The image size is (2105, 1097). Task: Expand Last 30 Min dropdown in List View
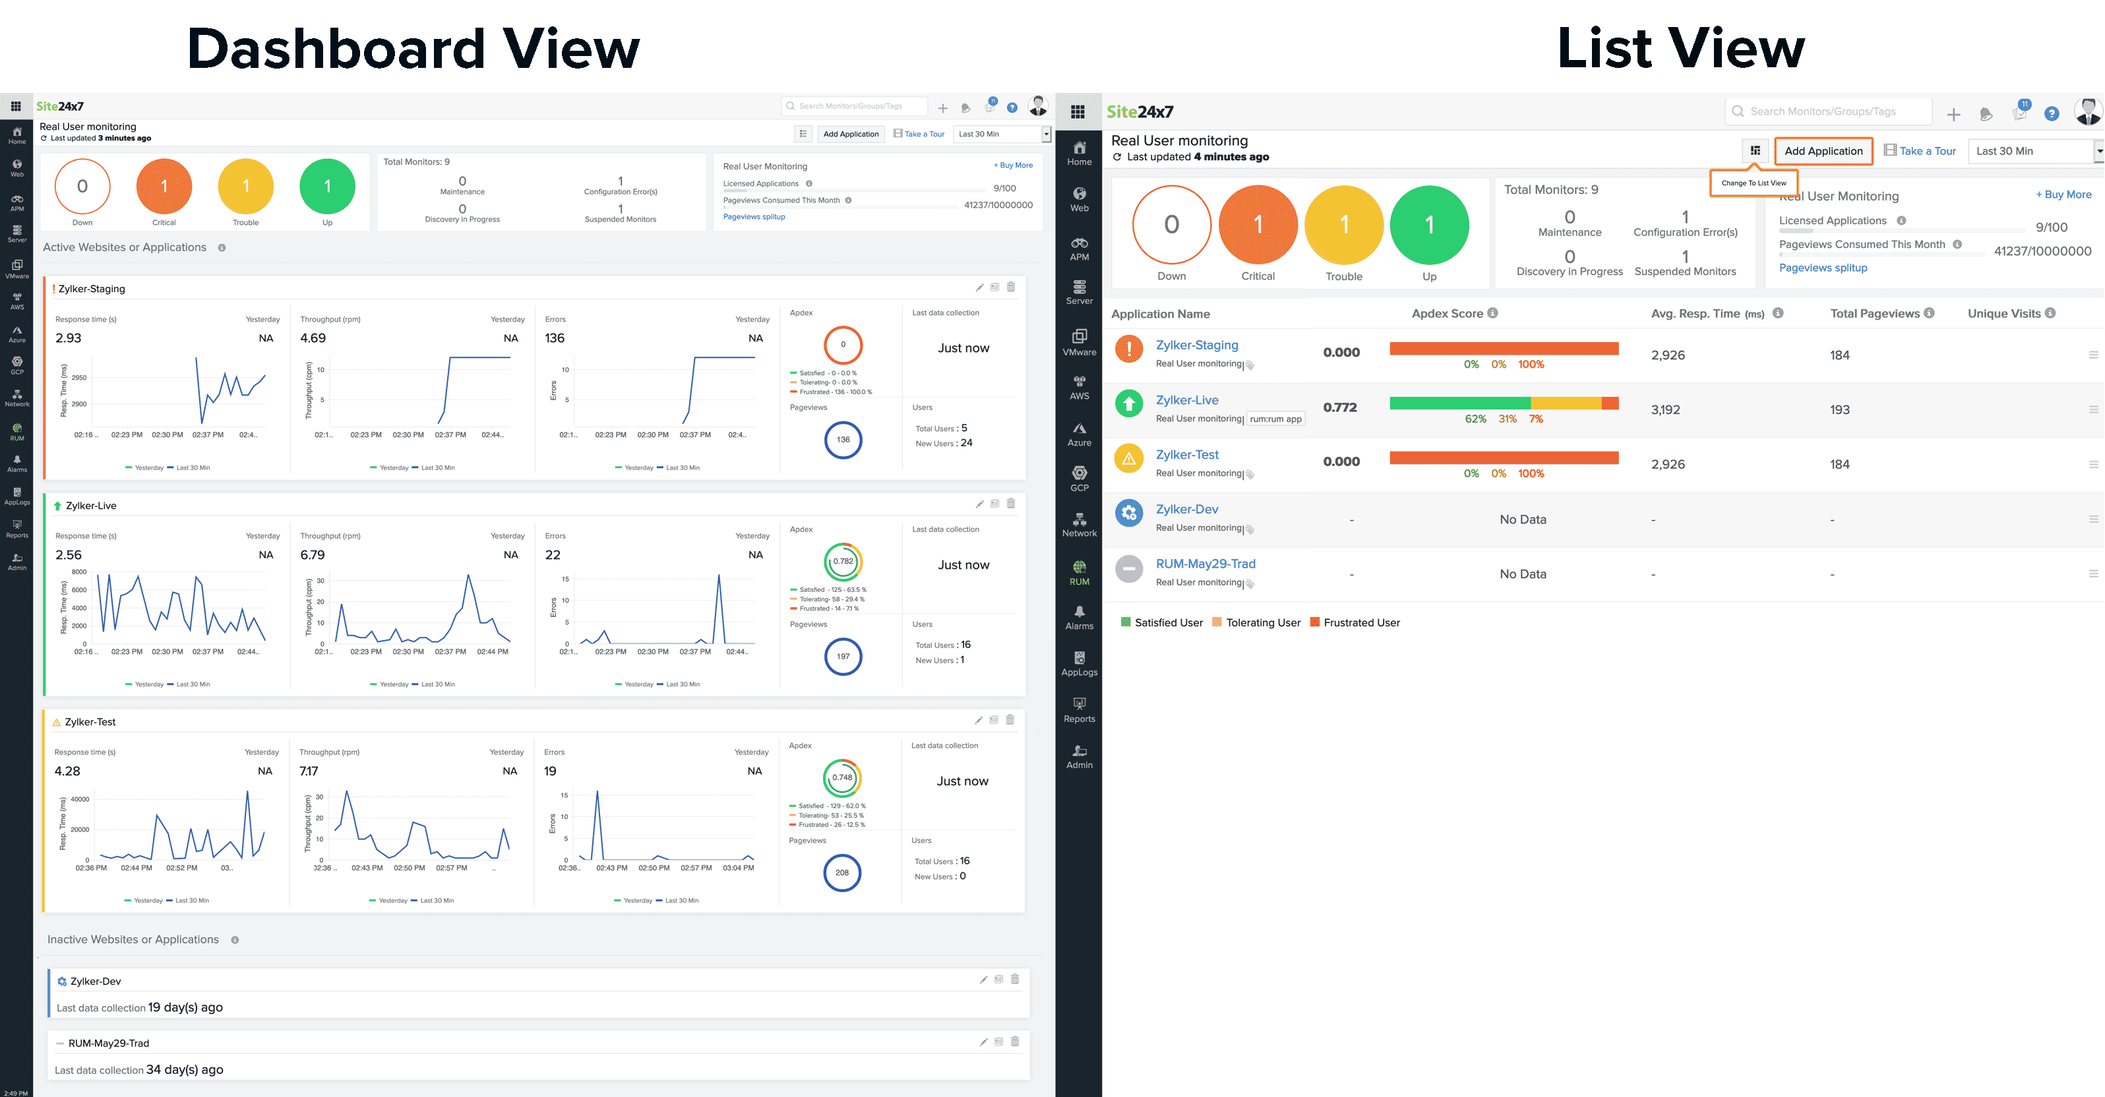click(x=2034, y=151)
